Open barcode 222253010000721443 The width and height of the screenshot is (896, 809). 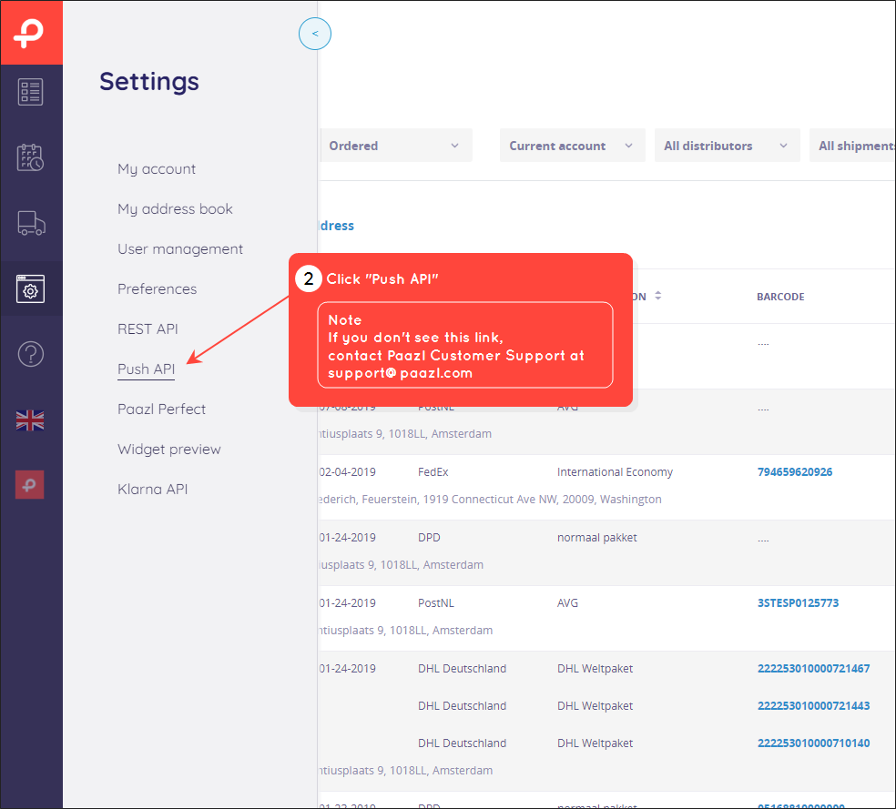pyautogui.click(x=814, y=705)
